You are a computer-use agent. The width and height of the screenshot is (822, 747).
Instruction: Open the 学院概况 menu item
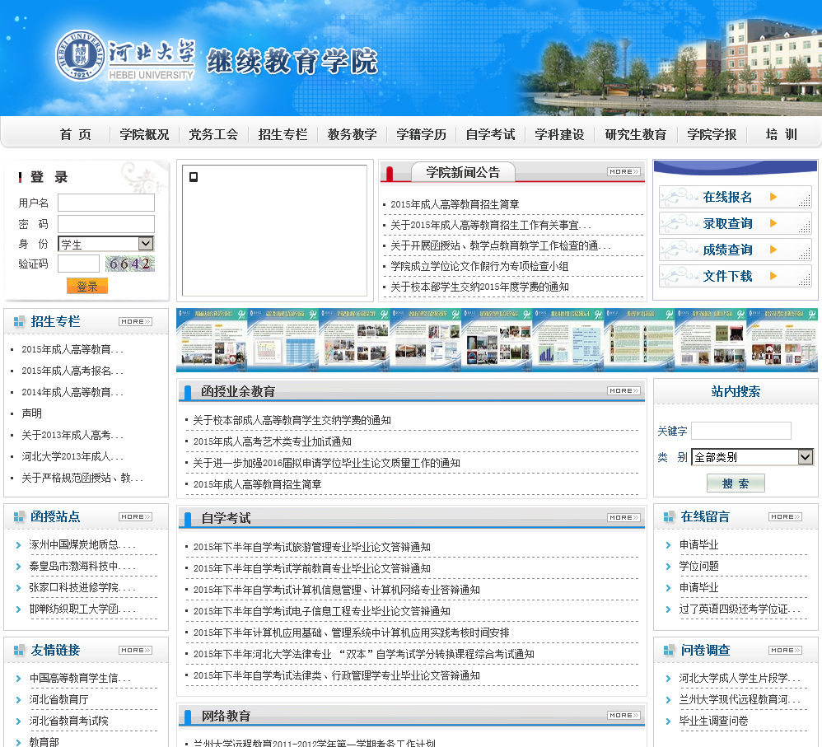[144, 135]
